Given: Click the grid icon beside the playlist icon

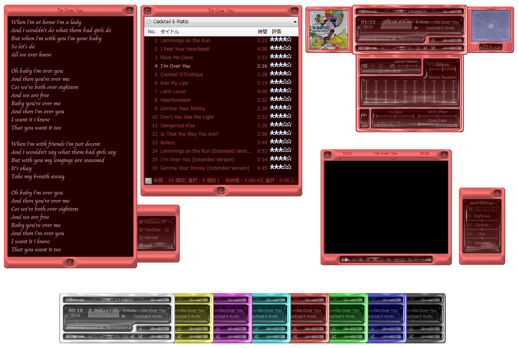Looking at the screenshot, I should click(452, 40).
